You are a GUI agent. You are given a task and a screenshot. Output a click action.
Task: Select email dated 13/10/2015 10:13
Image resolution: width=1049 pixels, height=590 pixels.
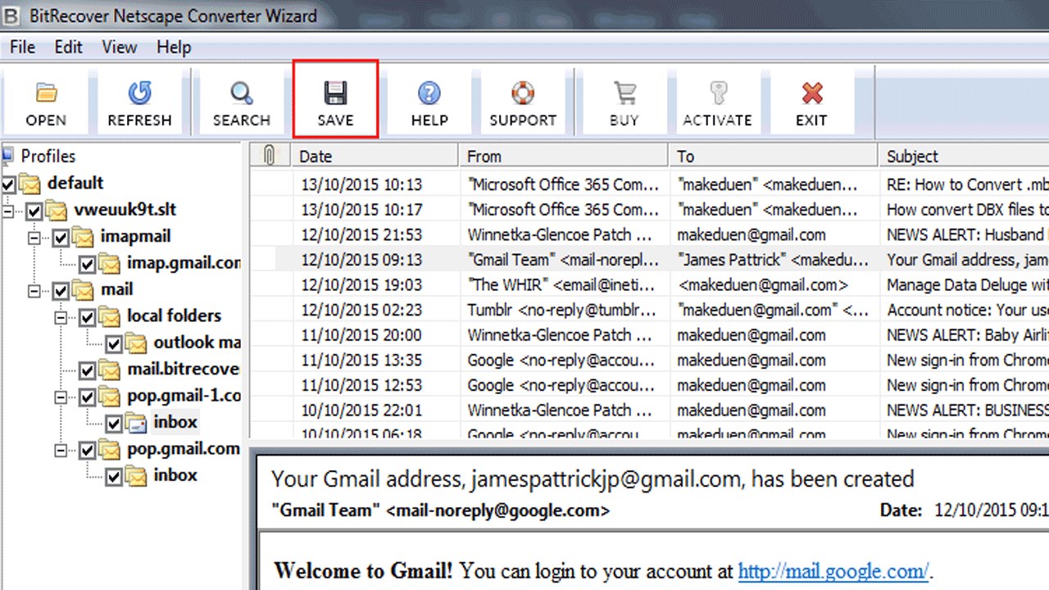(x=649, y=184)
